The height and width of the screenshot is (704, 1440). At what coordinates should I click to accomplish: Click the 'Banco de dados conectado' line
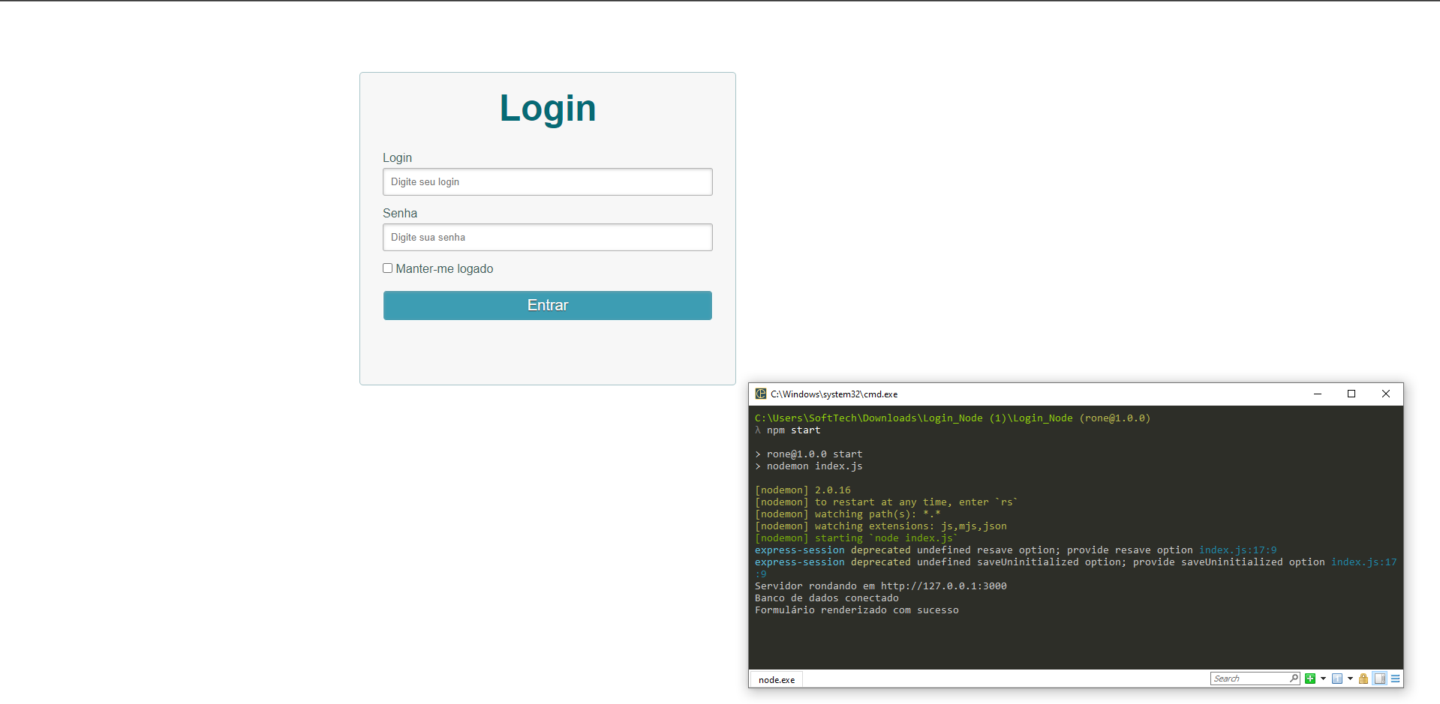826,598
